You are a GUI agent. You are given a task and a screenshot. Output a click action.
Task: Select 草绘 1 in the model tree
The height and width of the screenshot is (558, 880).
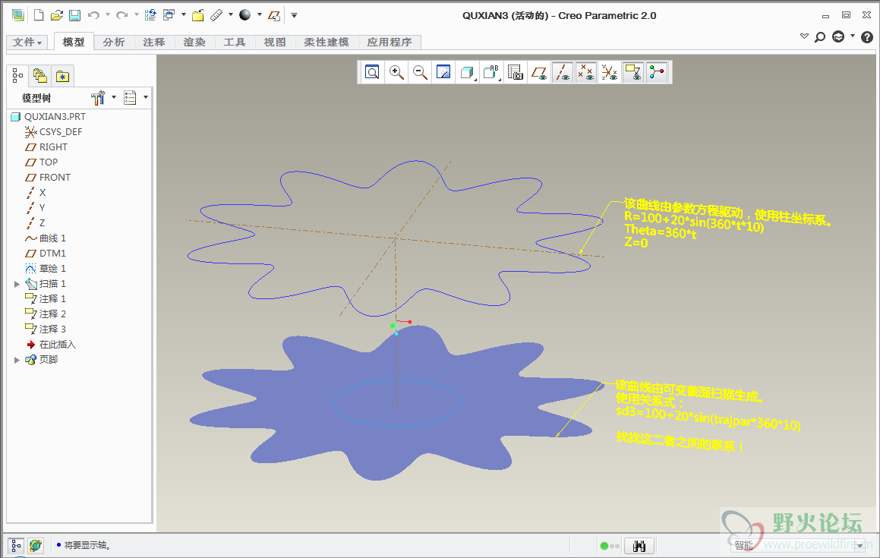(52, 269)
